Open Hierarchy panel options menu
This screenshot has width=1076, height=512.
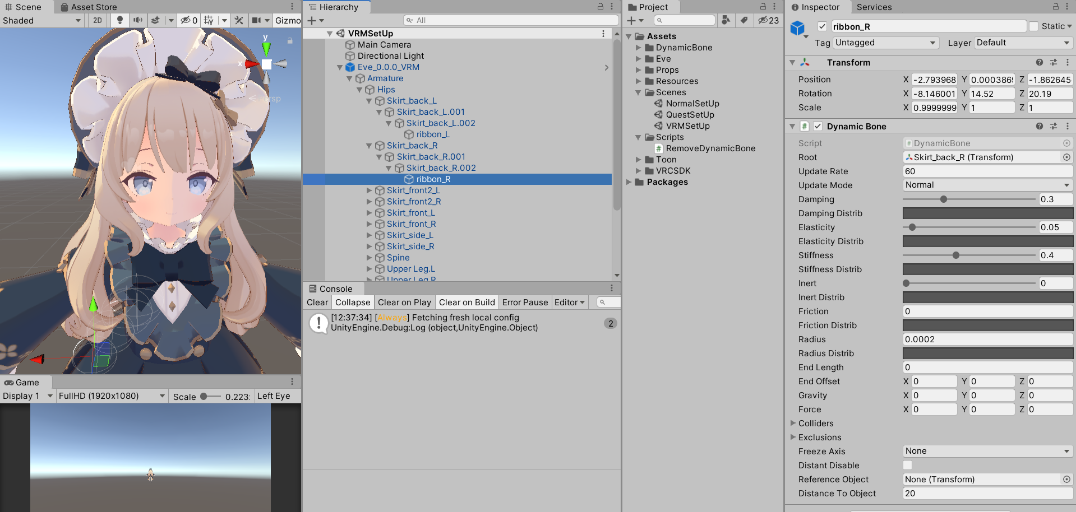pyautogui.click(x=612, y=6)
